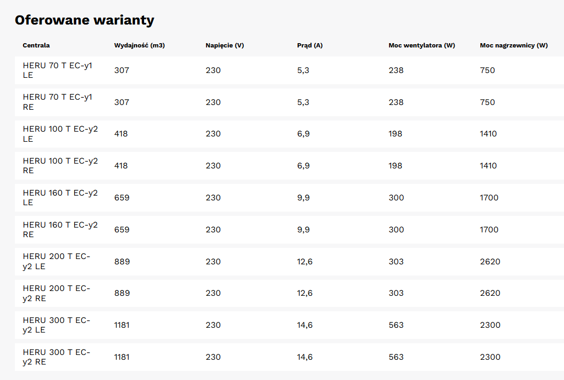The height and width of the screenshot is (380, 564).
Task: Click the "Wydajność (m3)" column header
Action: pos(139,45)
